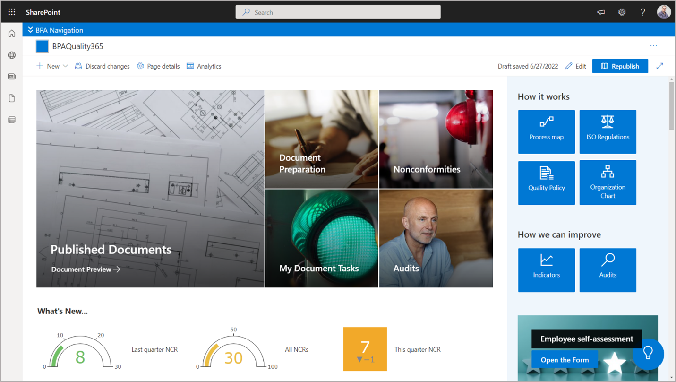Open the site's more options ellipsis
This screenshot has width=676, height=382.
click(653, 46)
